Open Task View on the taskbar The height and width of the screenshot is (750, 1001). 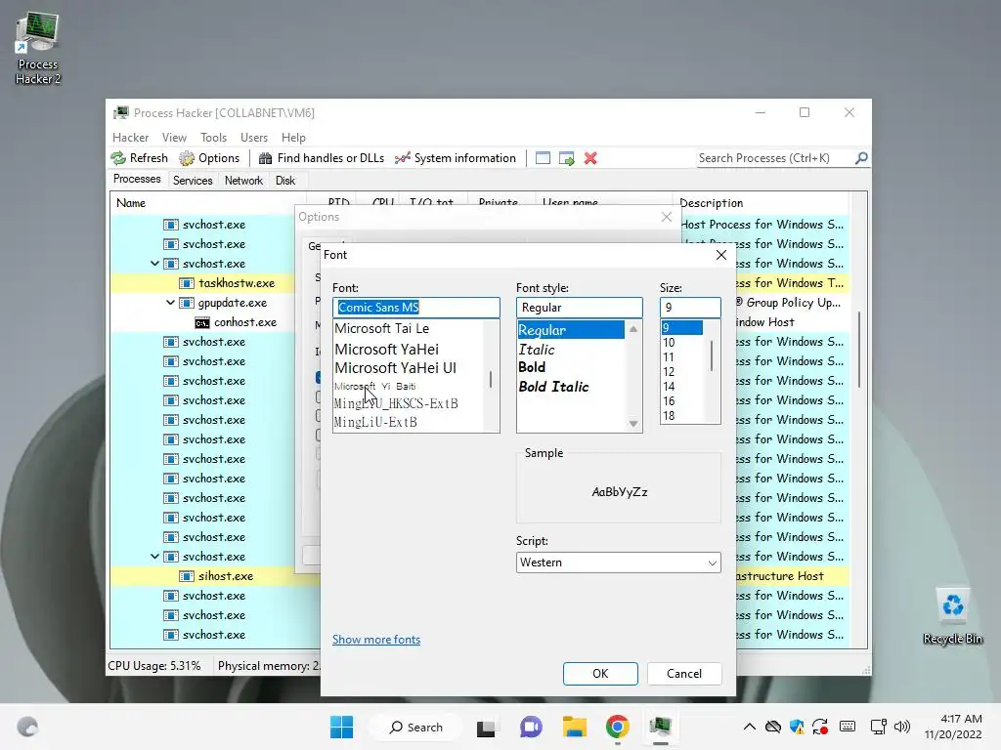(486, 727)
